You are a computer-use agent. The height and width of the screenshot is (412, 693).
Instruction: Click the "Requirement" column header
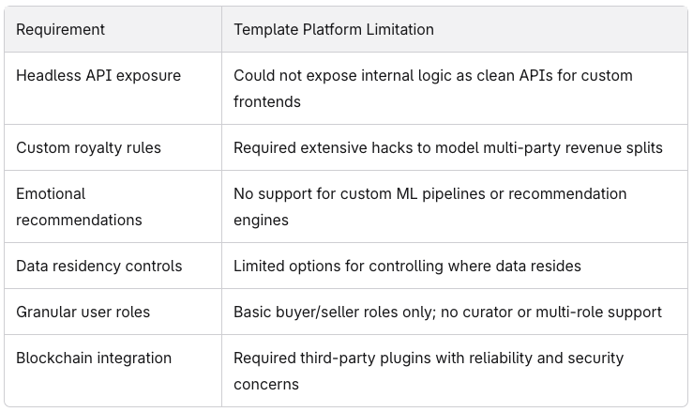click(x=60, y=29)
